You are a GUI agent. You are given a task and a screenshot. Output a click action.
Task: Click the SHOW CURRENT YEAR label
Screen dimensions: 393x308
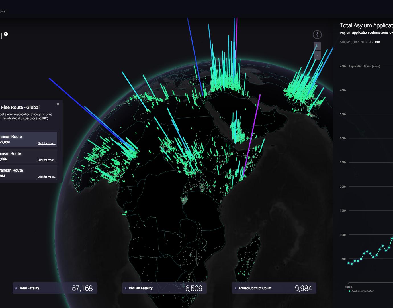click(x=356, y=42)
